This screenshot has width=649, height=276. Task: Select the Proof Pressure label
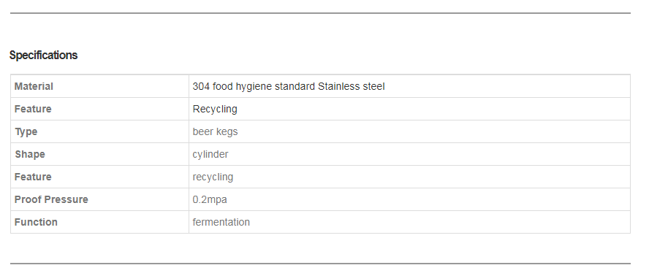[x=51, y=199]
